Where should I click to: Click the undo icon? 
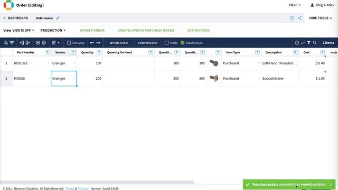click(x=92, y=43)
